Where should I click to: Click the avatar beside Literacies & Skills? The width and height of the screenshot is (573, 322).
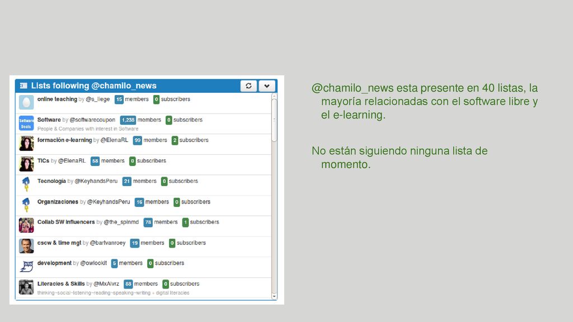[26, 287]
